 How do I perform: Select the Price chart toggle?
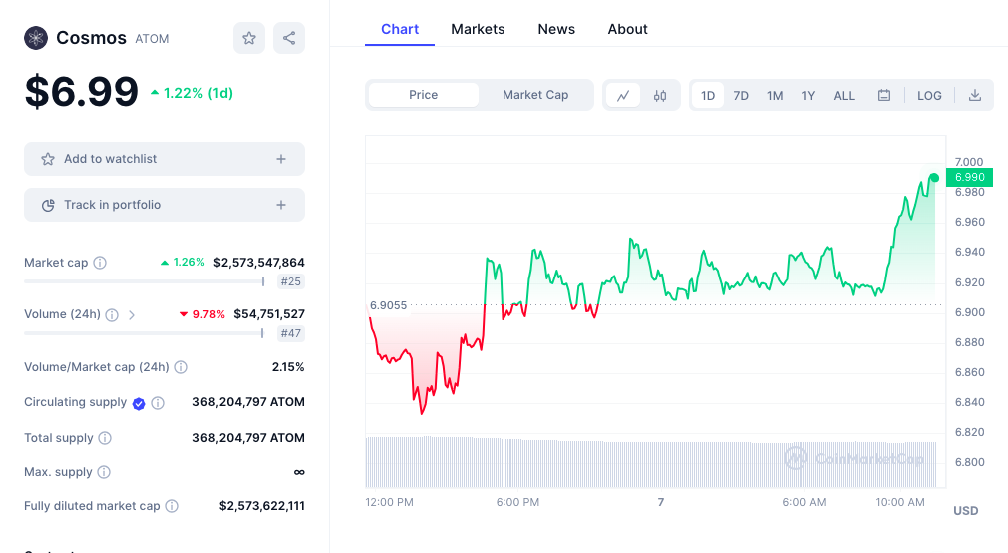(423, 95)
